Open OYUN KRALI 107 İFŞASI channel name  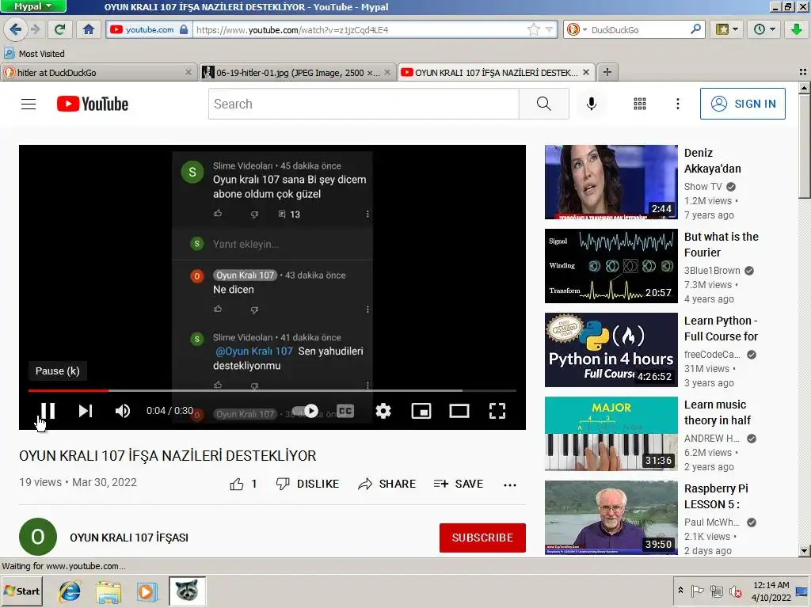129,538
